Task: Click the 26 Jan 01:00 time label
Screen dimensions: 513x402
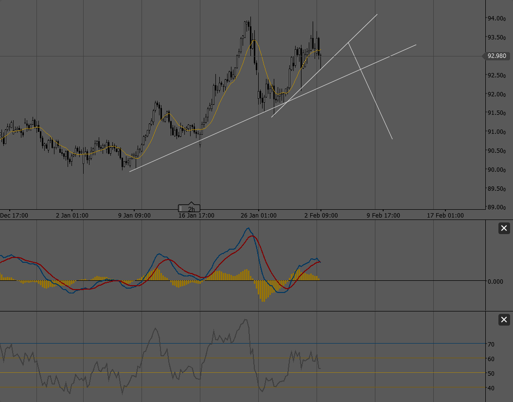Action: [x=259, y=215]
